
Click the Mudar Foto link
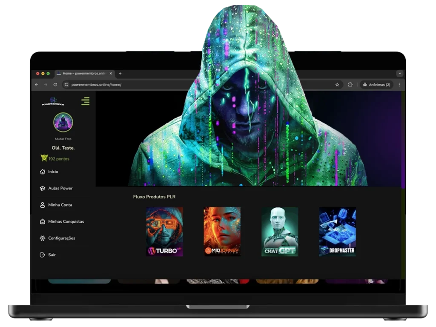[63, 139]
